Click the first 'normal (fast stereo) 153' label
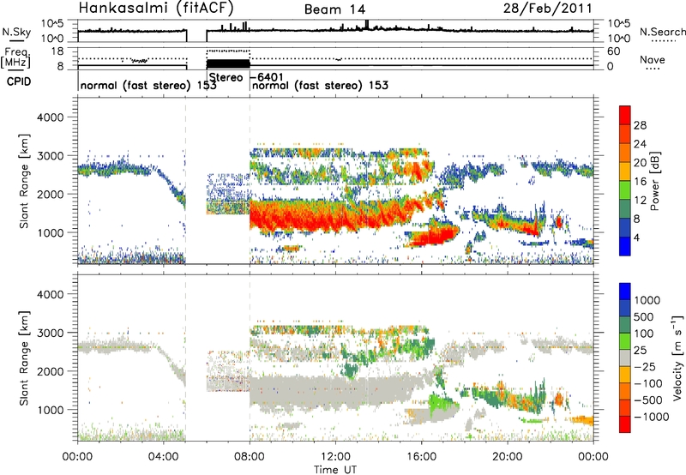Image resolution: width=686 pixels, height=475 pixels. (x=148, y=85)
